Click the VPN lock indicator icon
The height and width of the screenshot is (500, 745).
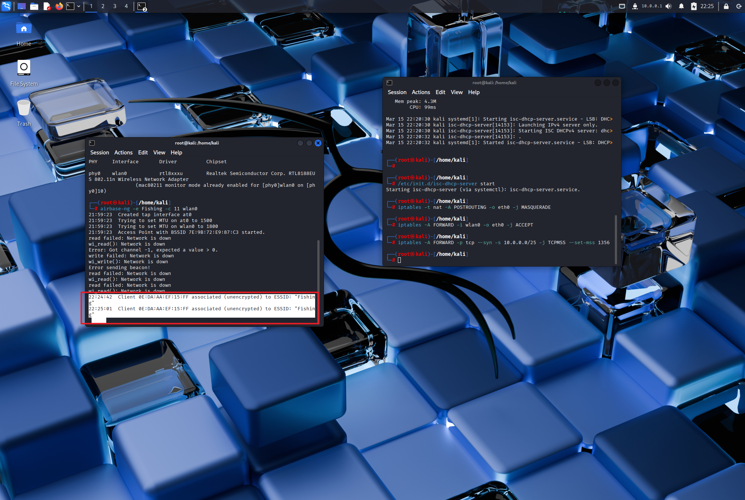[x=635, y=6]
